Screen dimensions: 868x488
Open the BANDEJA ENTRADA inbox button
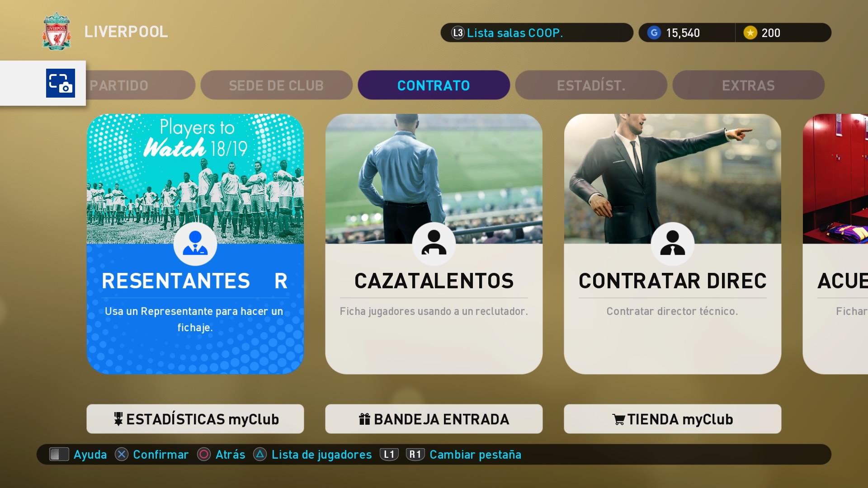click(x=434, y=419)
